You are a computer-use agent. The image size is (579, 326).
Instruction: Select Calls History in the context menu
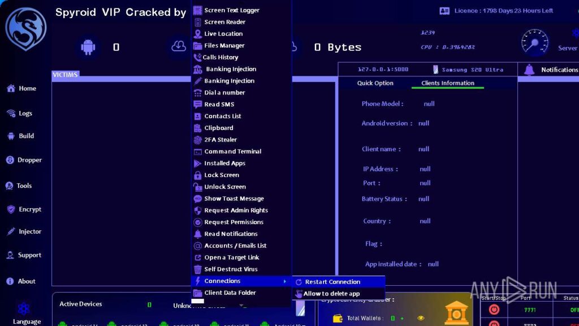point(241,57)
